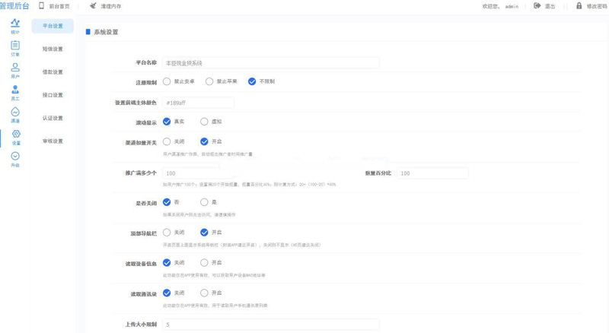Click the 退出 logout icon
This screenshot has width=609, height=333.
[537, 6]
